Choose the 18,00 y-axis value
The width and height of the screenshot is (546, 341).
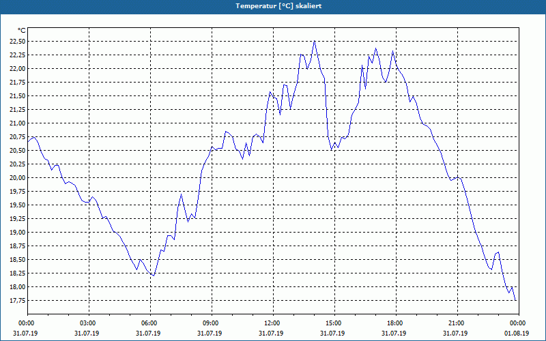click(18, 287)
